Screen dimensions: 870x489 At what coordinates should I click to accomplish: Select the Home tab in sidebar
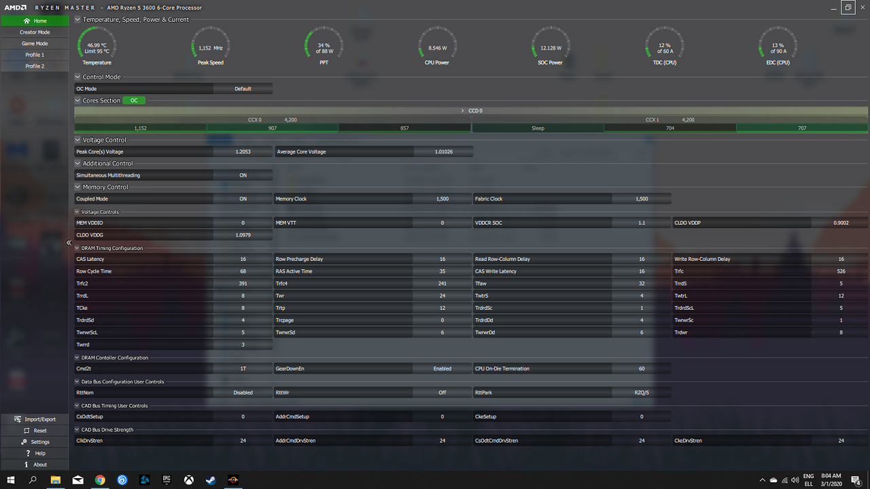click(35, 21)
